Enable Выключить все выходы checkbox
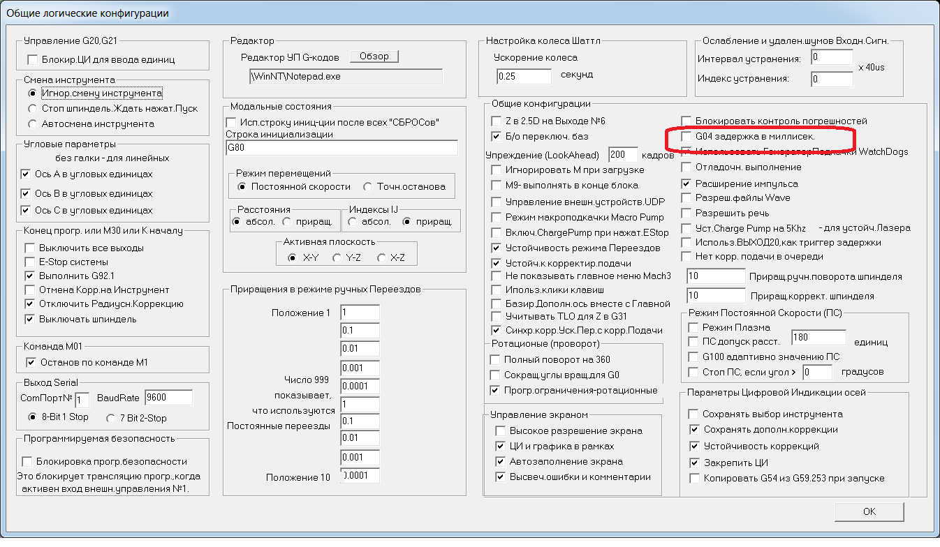Screen dimensions: 940x547 29,248
